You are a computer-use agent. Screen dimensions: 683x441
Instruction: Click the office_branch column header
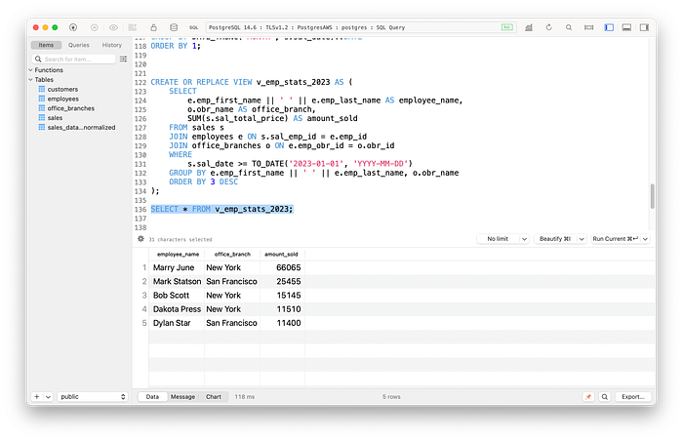(x=232, y=254)
